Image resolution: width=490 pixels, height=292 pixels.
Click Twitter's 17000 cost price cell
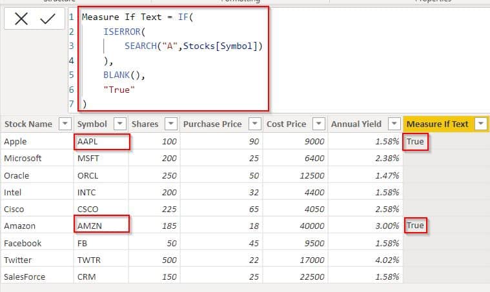click(295, 260)
